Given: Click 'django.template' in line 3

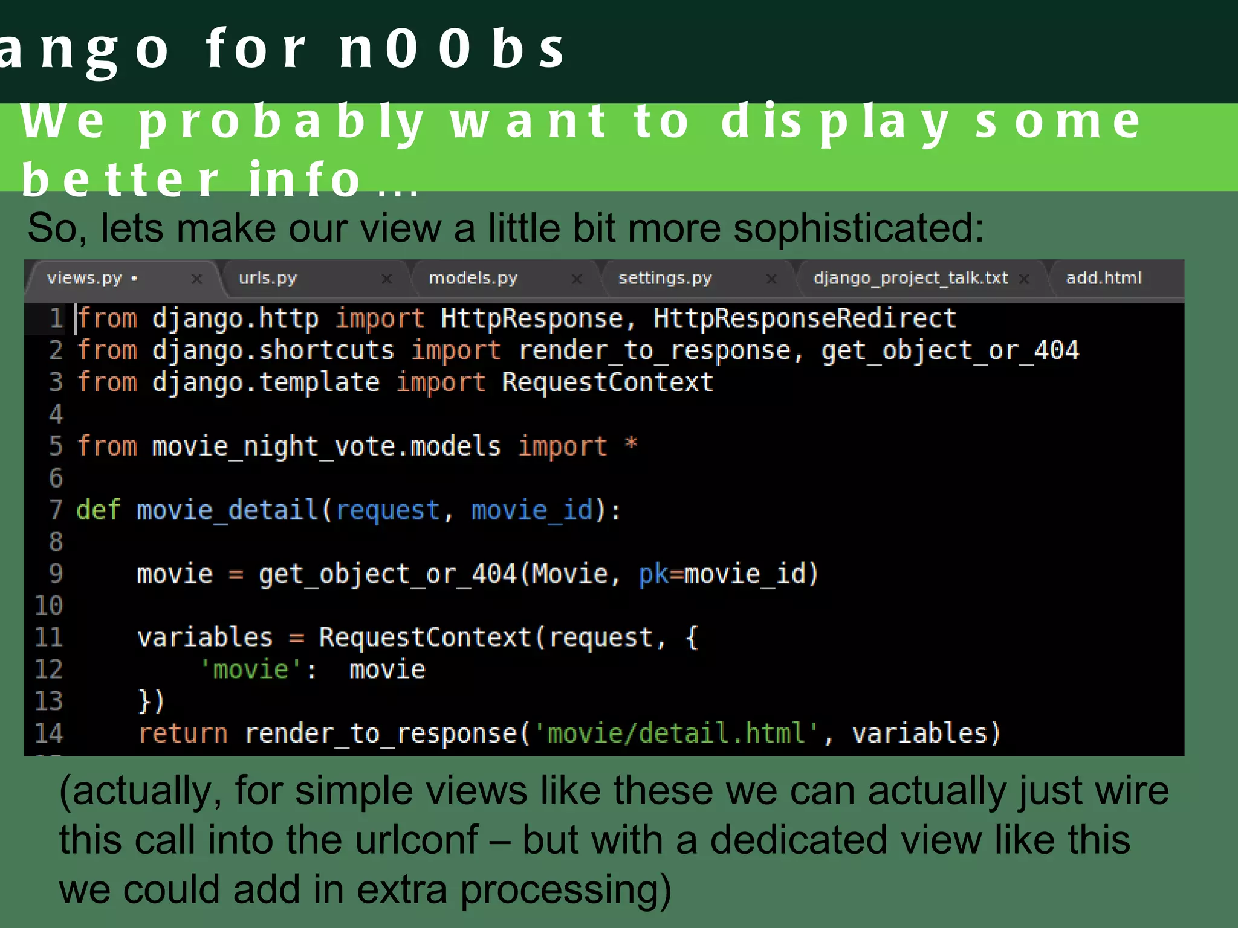Looking at the screenshot, I should point(266,384).
